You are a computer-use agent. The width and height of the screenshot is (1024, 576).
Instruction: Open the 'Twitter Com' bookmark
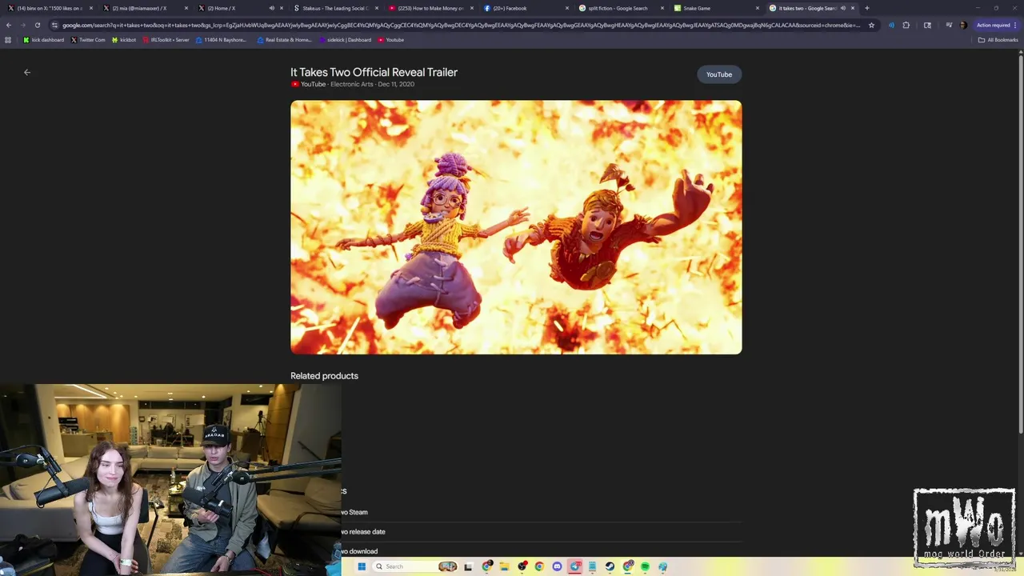[88, 40]
